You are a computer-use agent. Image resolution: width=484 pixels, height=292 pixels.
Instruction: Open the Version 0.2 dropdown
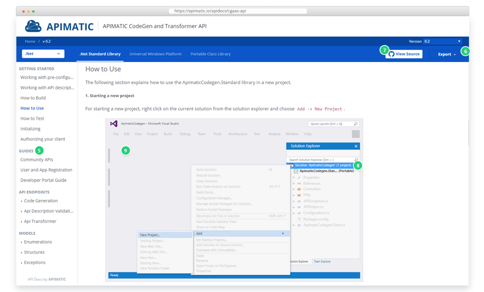(442, 41)
